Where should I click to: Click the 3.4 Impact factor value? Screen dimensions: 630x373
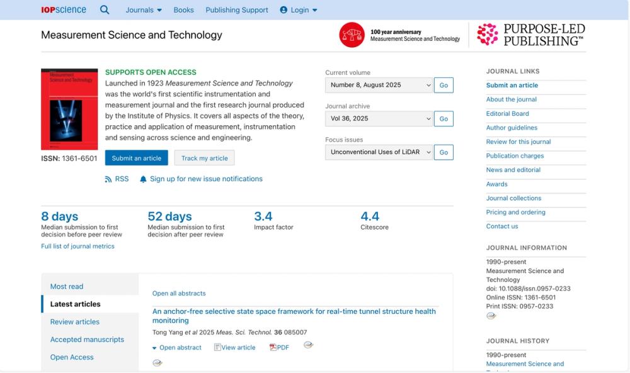click(263, 216)
